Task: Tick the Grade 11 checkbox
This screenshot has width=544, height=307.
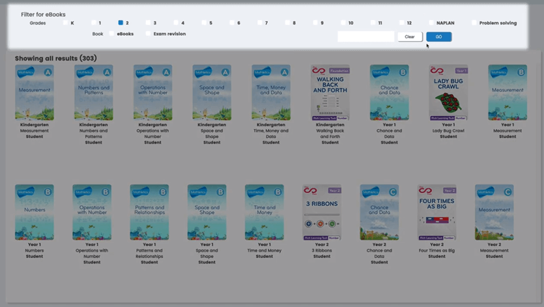Action: click(x=373, y=23)
